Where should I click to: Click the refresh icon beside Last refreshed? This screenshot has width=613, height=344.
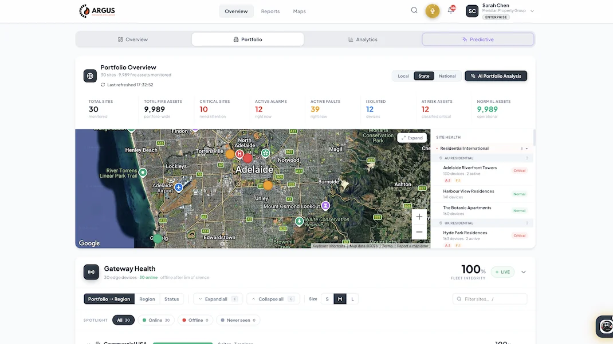click(x=103, y=85)
